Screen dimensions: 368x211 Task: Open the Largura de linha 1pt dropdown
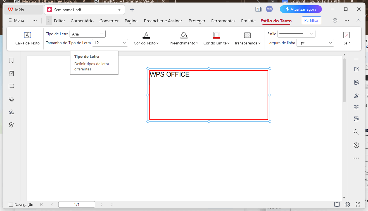(x=315, y=43)
